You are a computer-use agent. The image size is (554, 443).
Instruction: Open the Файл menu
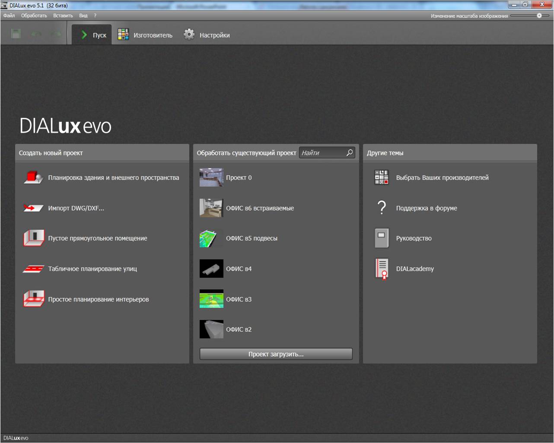[9, 16]
